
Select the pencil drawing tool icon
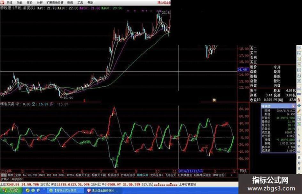pyautogui.click(x=299, y=111)
